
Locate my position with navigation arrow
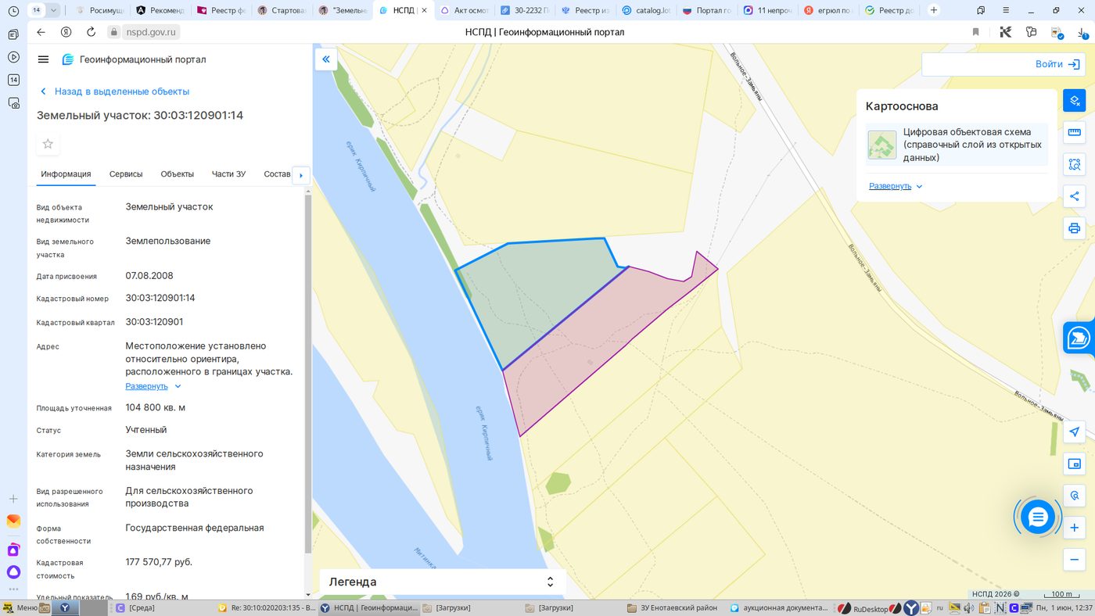1074,432
